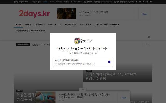Click the play arrow to watch short ad
Viewport: 166px width, 103px height.
(x=109, y=62)
